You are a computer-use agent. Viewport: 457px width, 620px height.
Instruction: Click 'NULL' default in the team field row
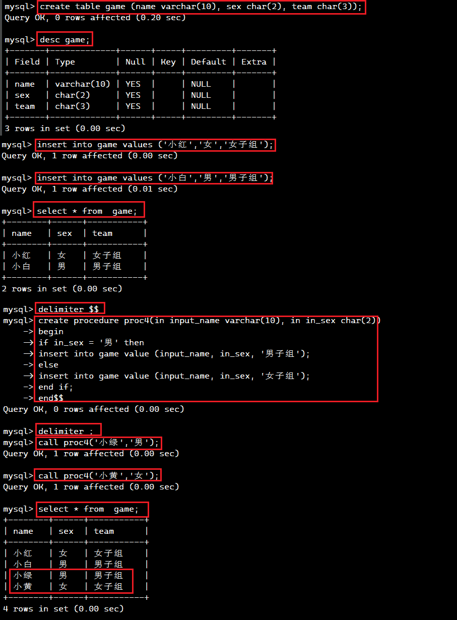(201, 106)
